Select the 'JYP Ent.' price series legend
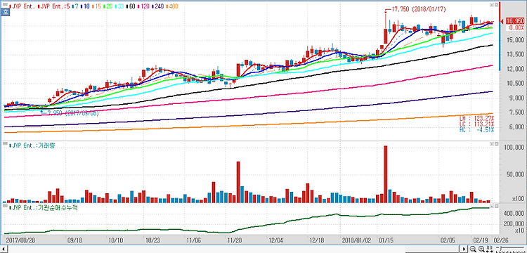The height and width of the screenshot is (253, 527). tap(22, 6)
